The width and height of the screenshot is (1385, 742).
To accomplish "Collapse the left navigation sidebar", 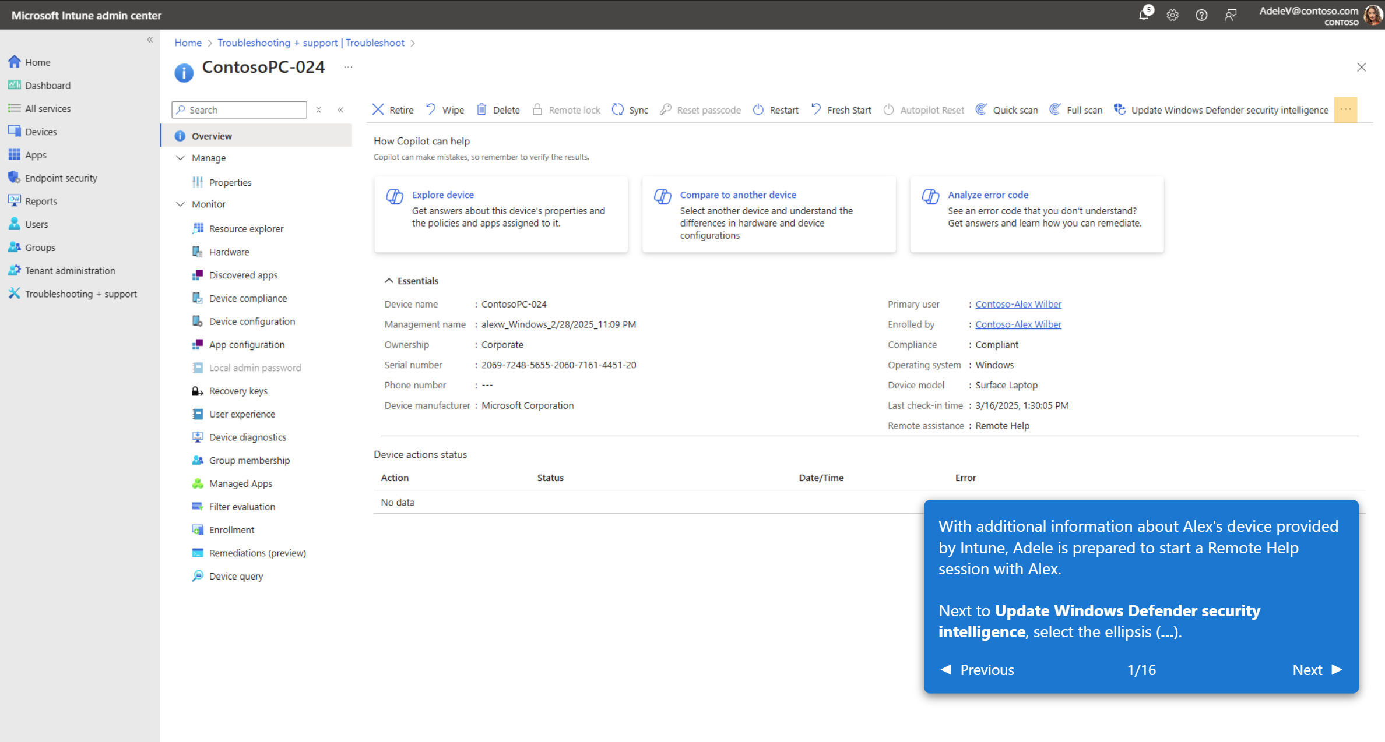I will click(150, 40).
